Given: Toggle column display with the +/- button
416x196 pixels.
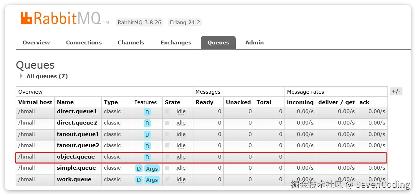Looking at the screenshot, I should click(396, 92).
